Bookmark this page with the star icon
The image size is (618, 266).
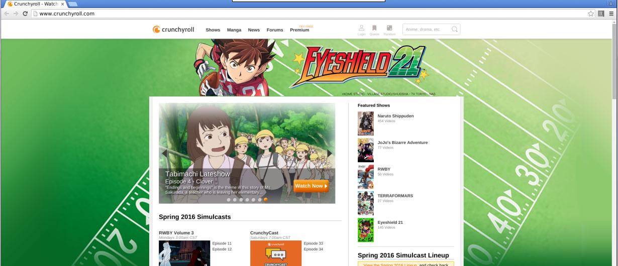point(591,14)
